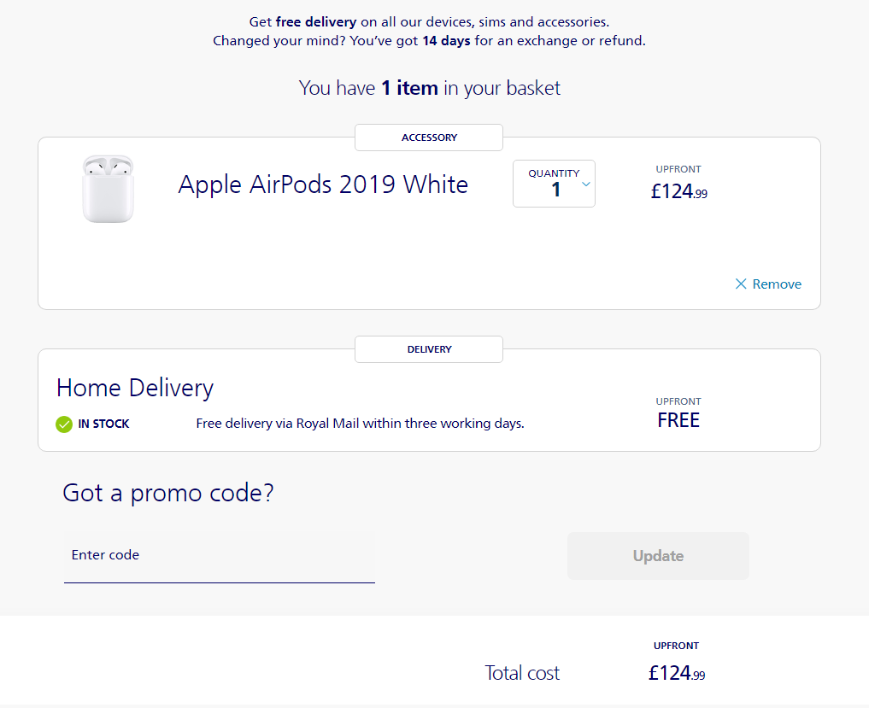Select the Delivery section label
This screenshot has width=869, height=708.
point(429,349)
